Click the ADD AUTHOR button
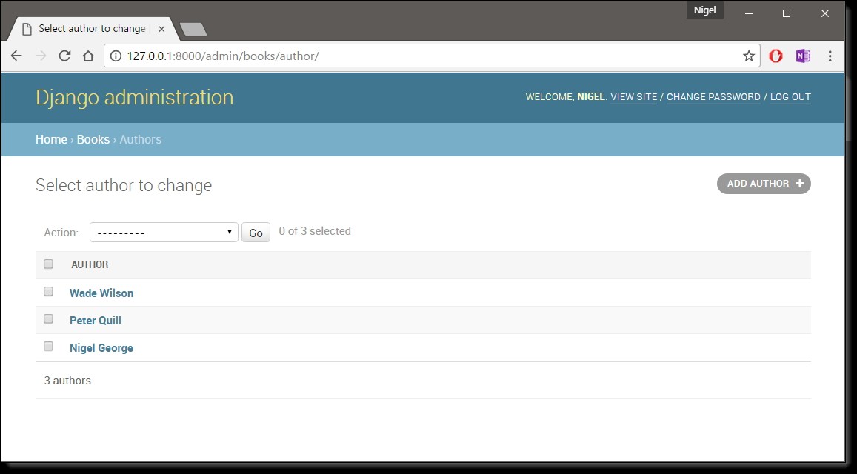Viewport: 857px width, 474px height. (764, 184)
